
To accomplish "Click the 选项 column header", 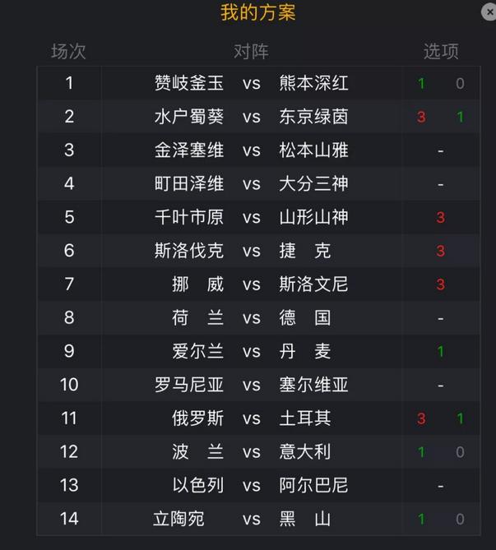I will (441, 52).
